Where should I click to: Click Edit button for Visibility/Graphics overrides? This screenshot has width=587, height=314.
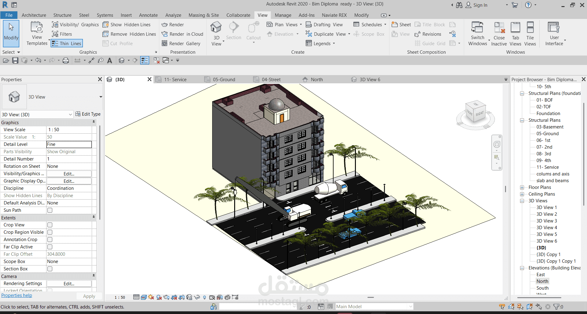[69, 174]
